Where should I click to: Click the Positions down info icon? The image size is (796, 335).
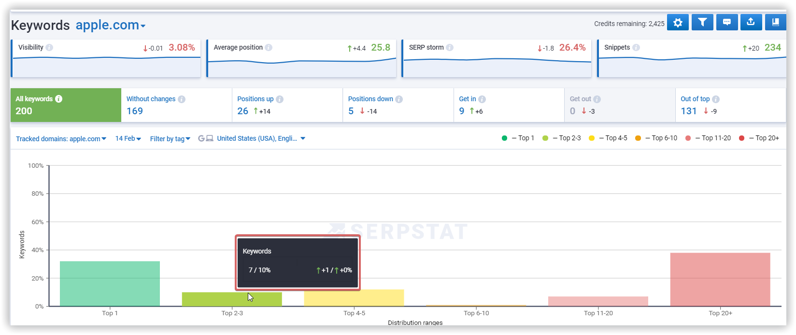point(399,99)
